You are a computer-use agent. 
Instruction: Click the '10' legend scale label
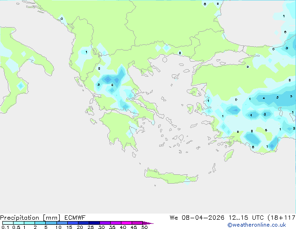tap(58, 227)
